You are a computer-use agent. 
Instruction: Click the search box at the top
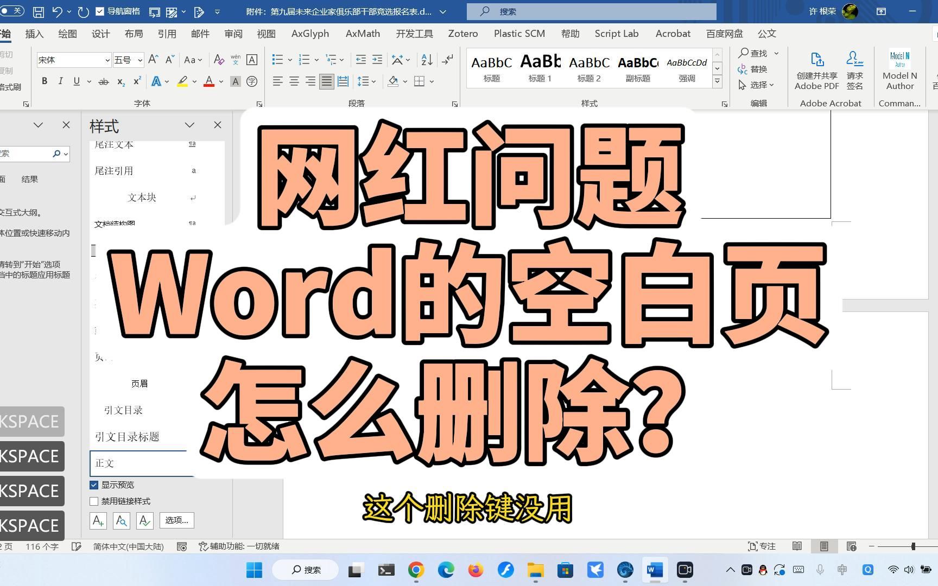point(591,11)
